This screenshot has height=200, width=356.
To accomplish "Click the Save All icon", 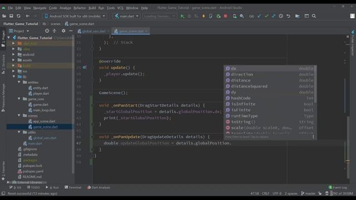I will (x=11, y=16).
